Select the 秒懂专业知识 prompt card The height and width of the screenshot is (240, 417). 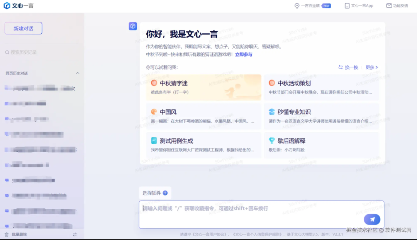click(321, 116)
